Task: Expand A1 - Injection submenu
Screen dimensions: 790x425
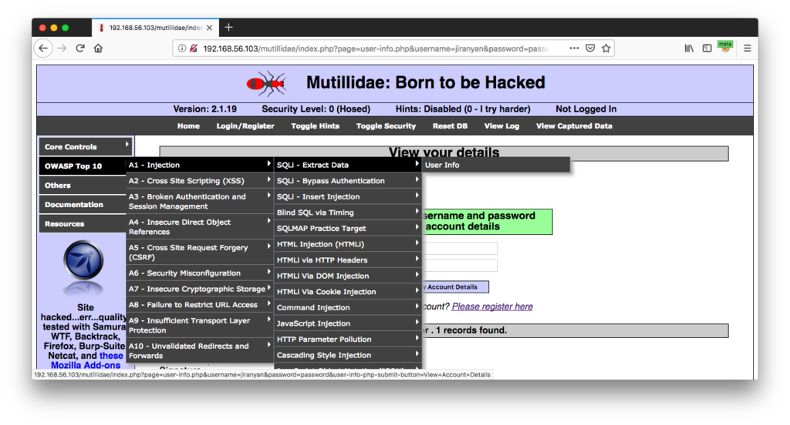Action: 200,165
